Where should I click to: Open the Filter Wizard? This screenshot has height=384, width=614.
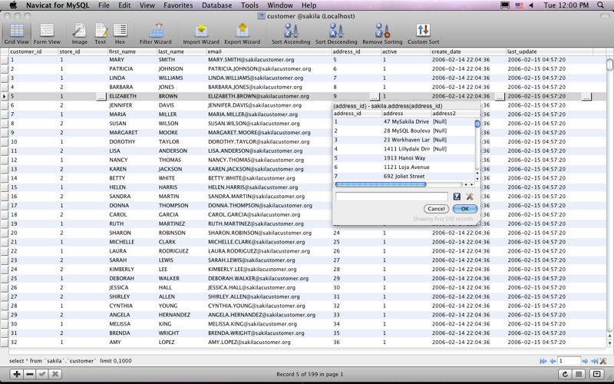click(x=156, y=32)
